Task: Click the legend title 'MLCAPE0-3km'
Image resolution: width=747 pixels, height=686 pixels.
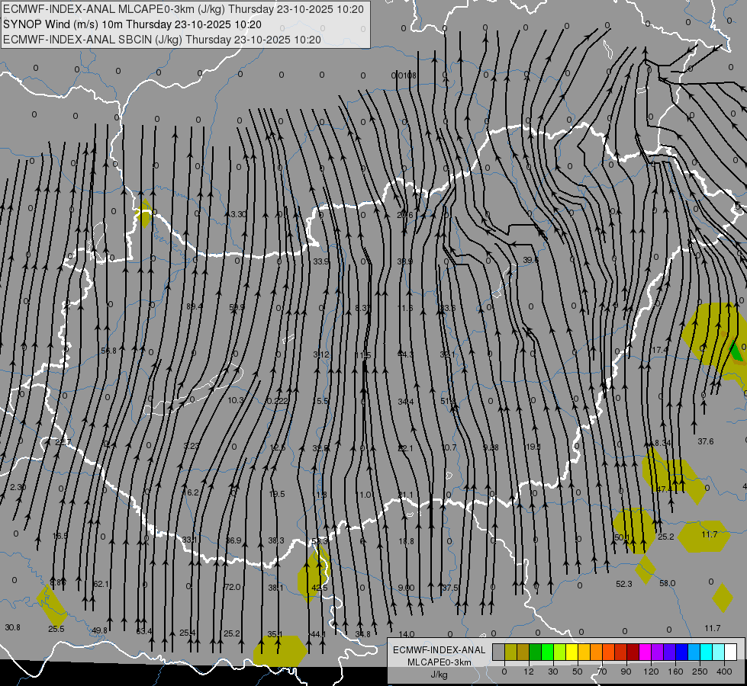Action: pos(440,662)
